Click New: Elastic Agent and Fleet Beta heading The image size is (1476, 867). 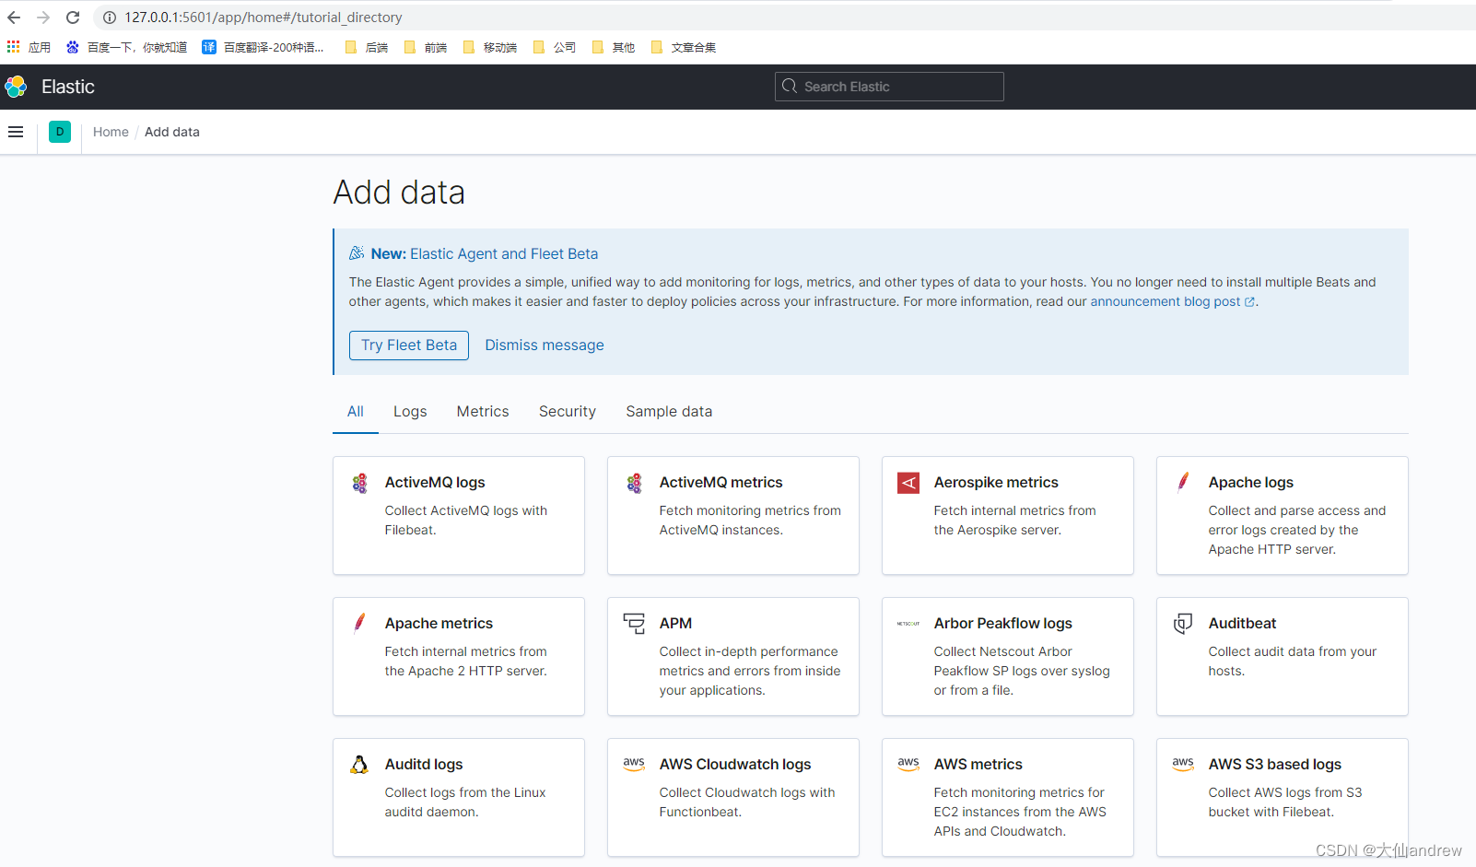point(485,254)
